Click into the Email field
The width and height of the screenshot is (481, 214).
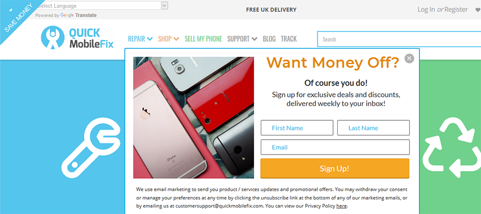pyautogui.click(x=335, y=147)
